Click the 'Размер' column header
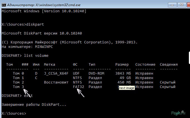Image resolution: width=190 pixels, height=118 pixels. click(x=122, y=64)
